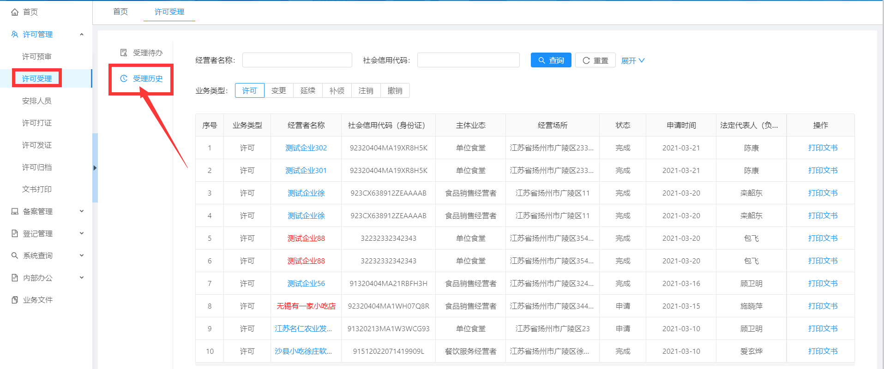Select the 延续 business type option

pyautogui.click(x=307, y=91)
